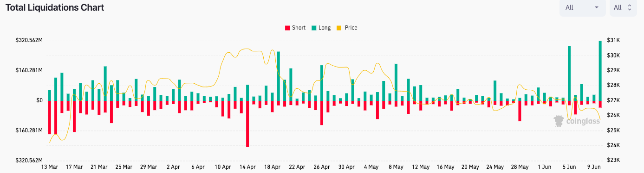Click the $31K price axis label
Viewport: 644px width, 173px height.
613,41
